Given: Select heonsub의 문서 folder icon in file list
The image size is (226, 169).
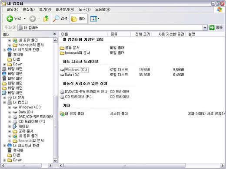Looking at the screenshot, I should point(62,53).
